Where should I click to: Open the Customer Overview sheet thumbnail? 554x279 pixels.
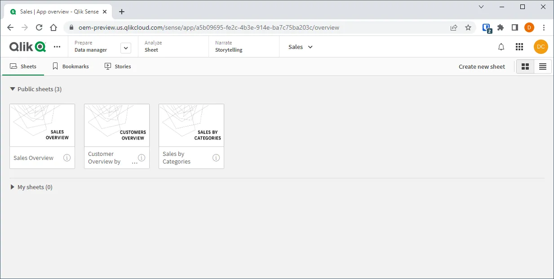pos(116,124)
